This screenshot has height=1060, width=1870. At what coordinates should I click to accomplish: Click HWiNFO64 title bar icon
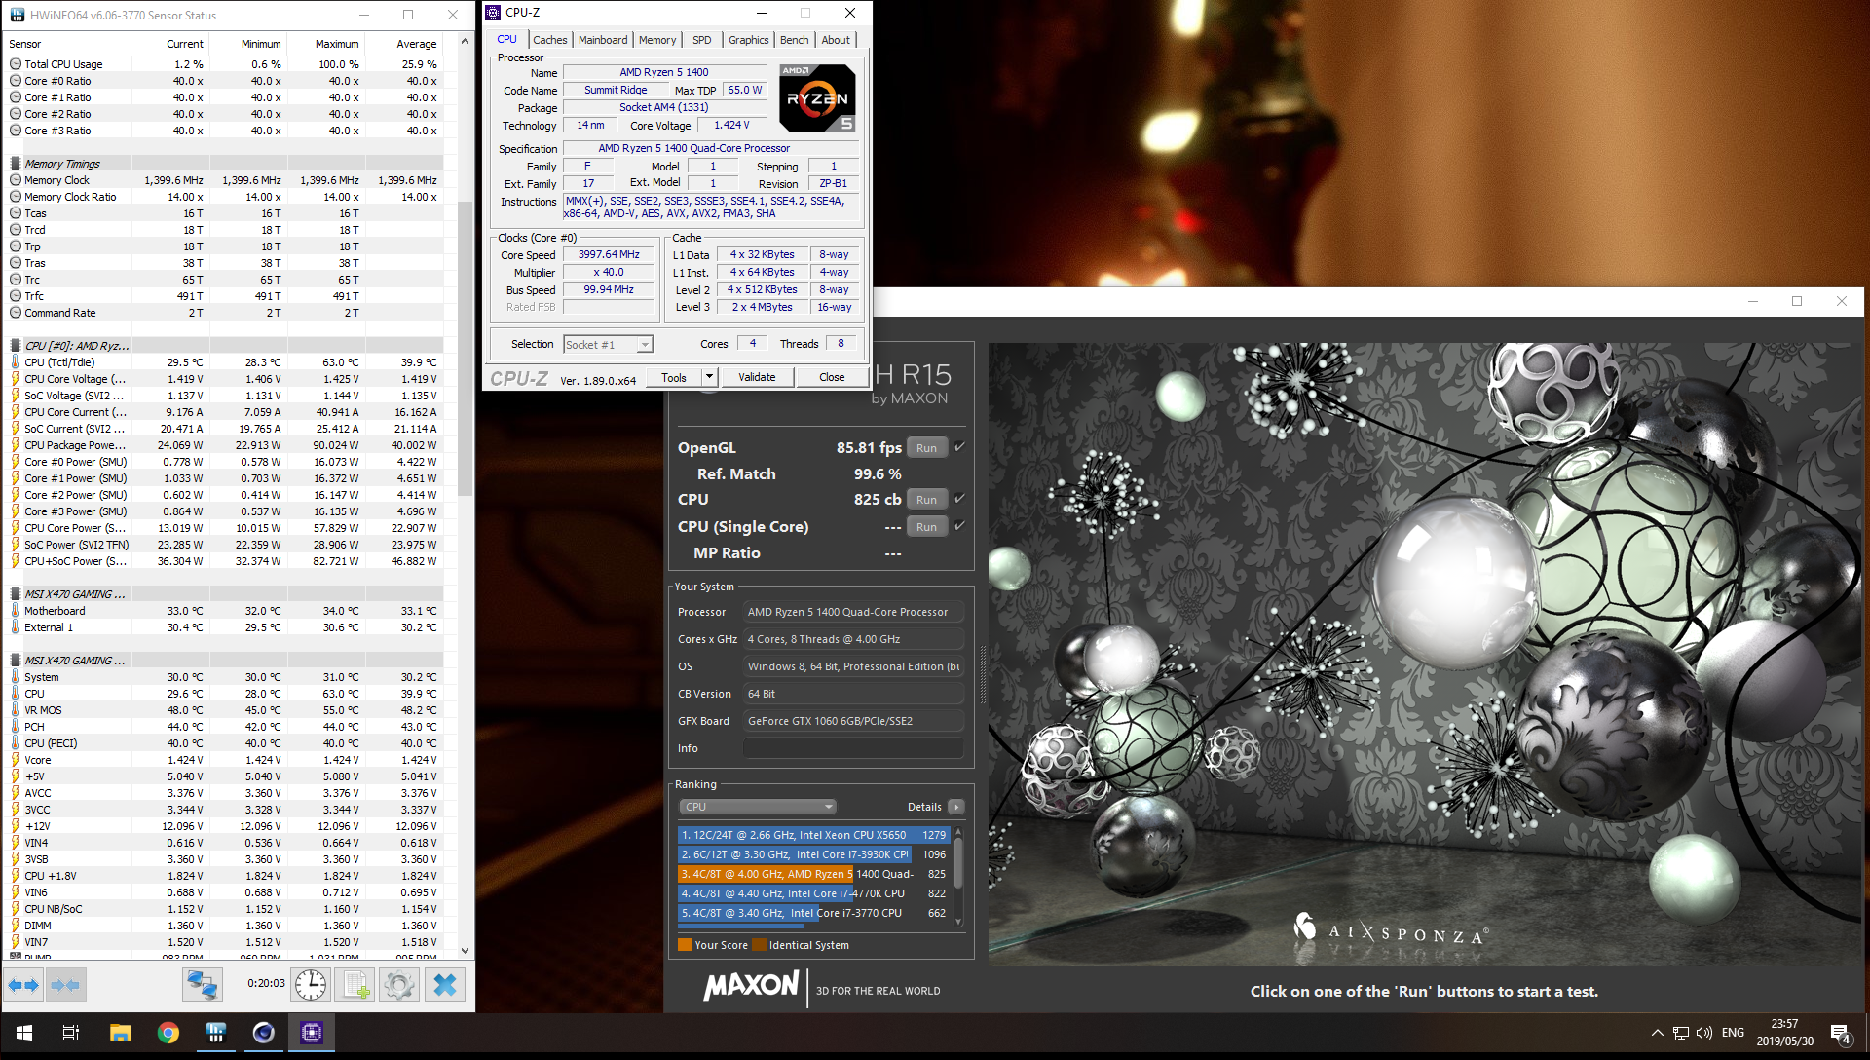point(18,16)
